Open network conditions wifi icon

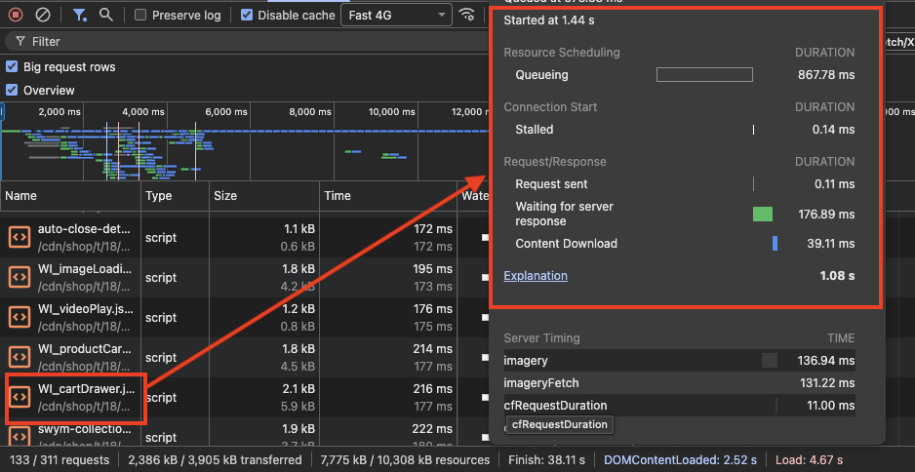point(466,15)
